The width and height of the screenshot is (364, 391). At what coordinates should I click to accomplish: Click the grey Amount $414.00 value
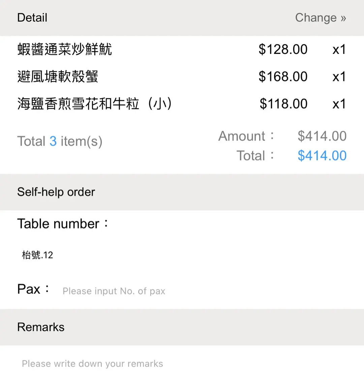tap(322, 136)
